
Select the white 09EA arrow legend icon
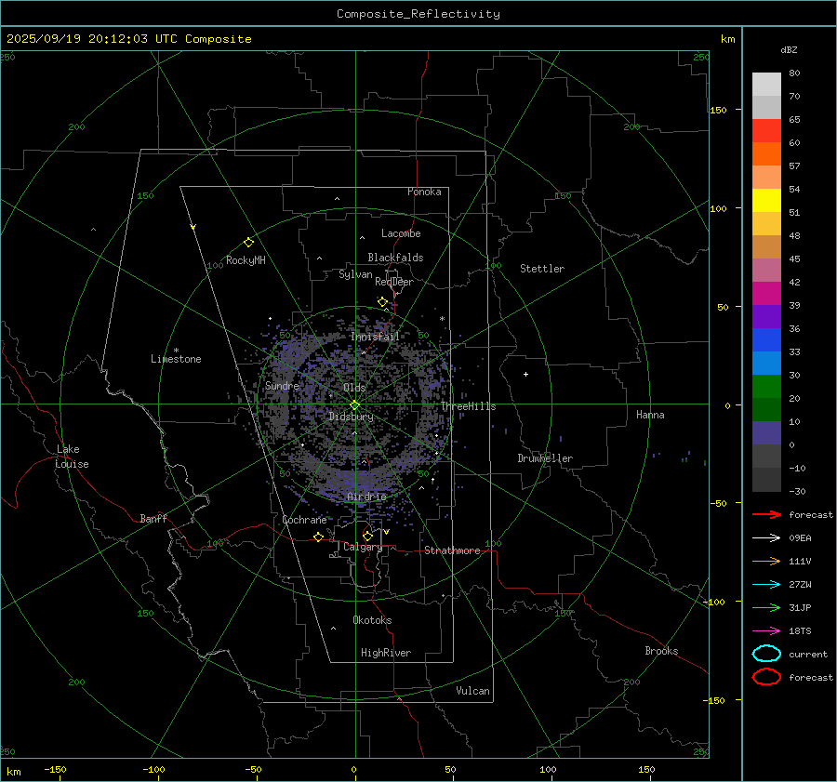point(766,537)
